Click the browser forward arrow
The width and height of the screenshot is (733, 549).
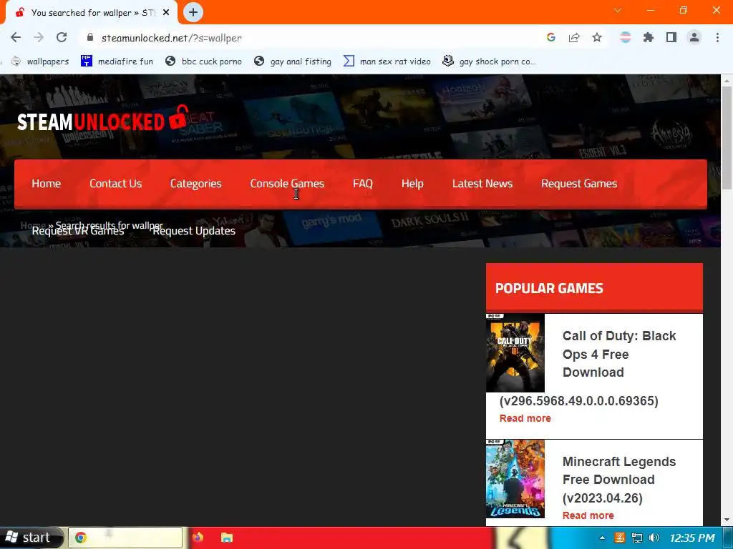point(39,37)
